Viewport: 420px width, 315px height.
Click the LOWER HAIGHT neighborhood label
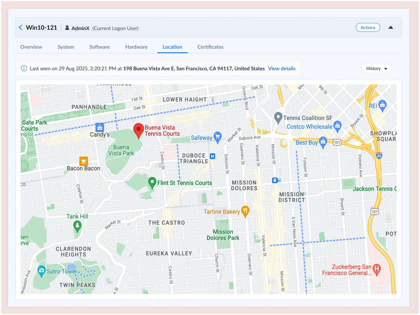pyautogui.click(x=185, y=99)
